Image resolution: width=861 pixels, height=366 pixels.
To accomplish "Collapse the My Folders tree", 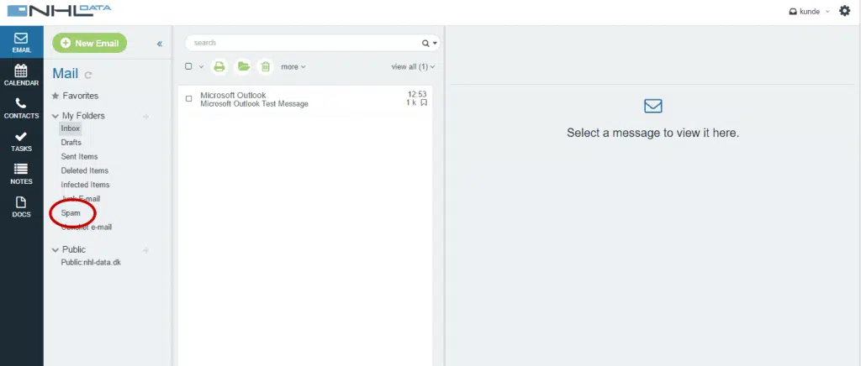I will tap(55, 116).
